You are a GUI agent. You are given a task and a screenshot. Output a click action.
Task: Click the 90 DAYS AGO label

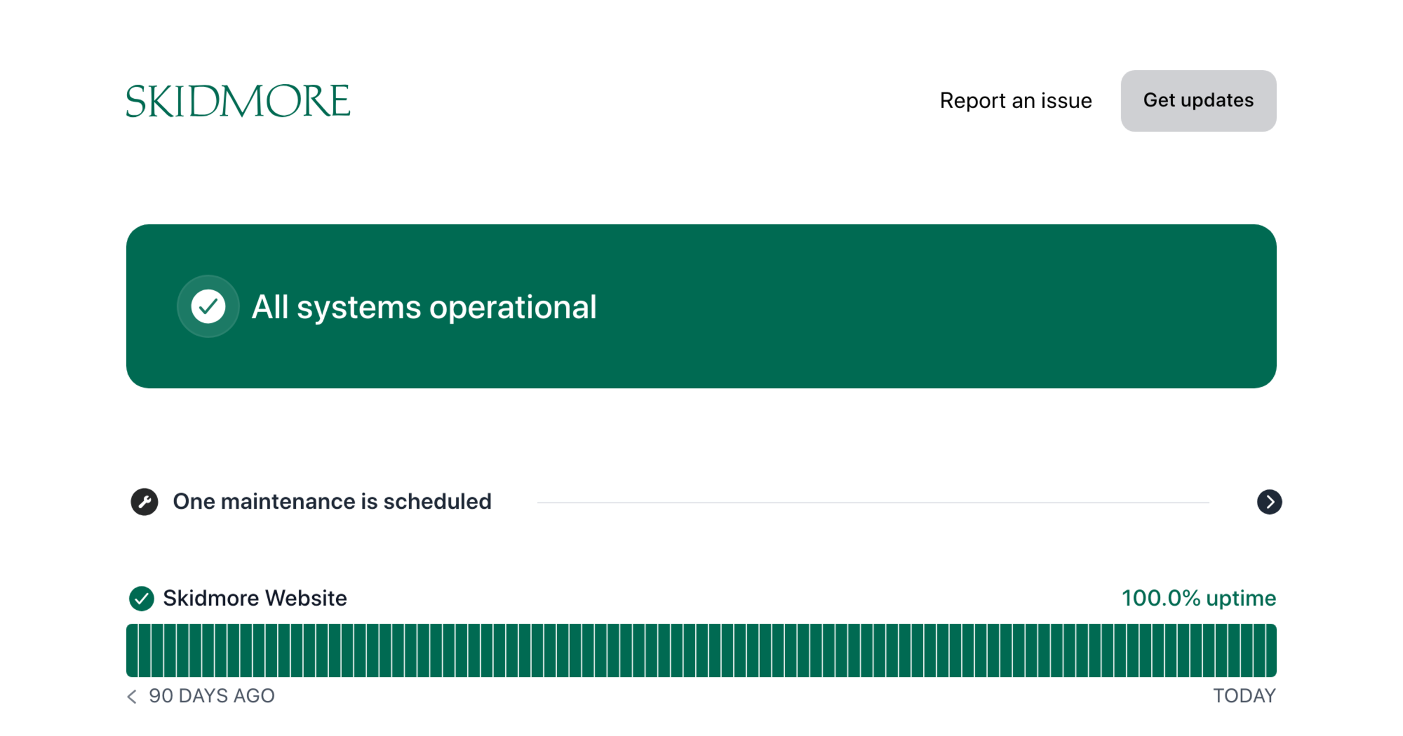pos(212,696)
